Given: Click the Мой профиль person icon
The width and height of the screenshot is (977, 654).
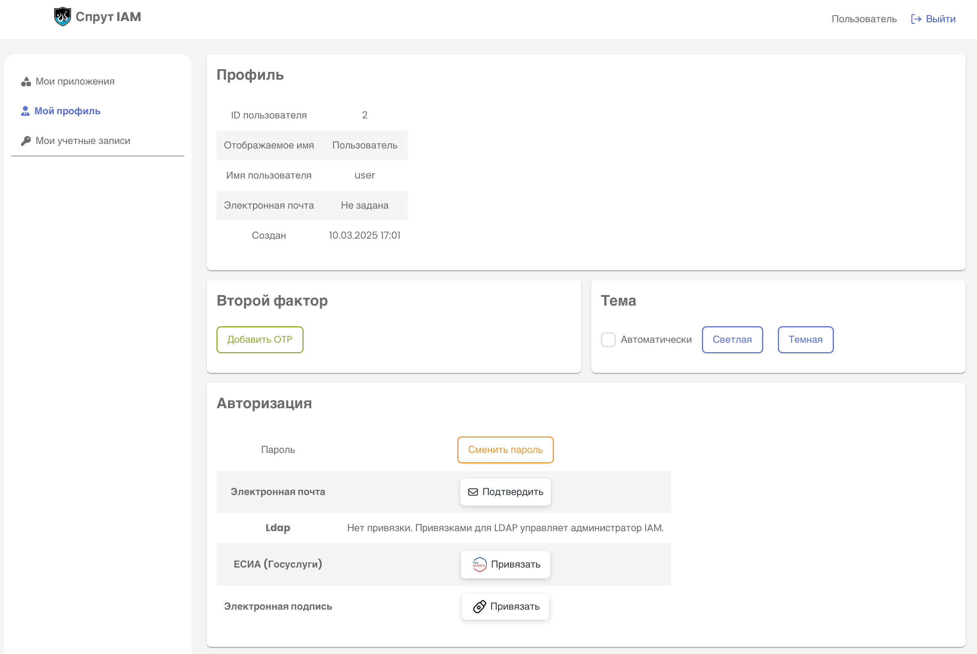Looking at the screenshot, I should coord(26,111).
